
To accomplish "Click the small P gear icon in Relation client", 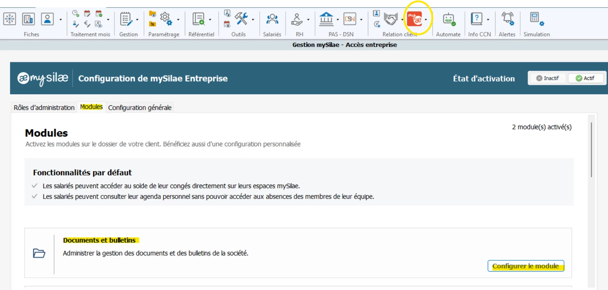I will [x=377, y=24].
